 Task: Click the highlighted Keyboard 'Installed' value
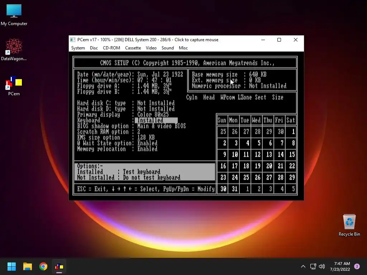point(156,120)
